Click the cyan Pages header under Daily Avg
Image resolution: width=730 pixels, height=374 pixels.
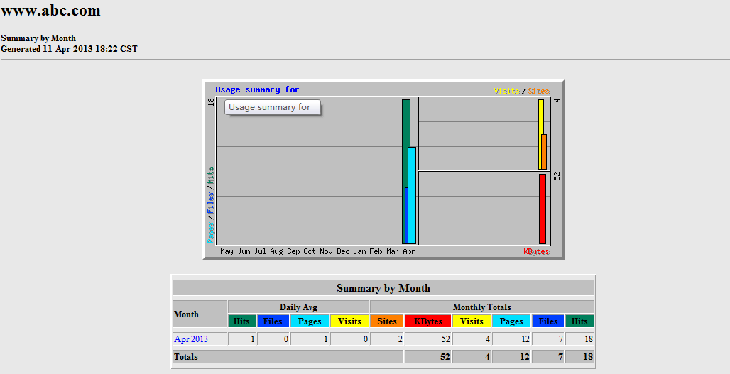coord(310,321)
